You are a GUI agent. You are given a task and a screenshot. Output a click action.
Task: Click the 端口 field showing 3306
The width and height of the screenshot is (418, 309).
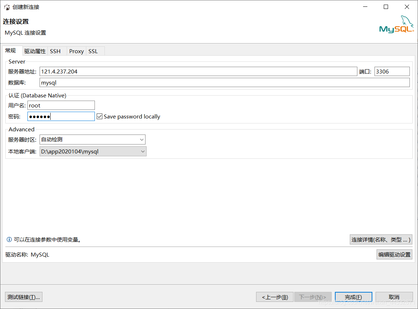[x=392, y=71]
